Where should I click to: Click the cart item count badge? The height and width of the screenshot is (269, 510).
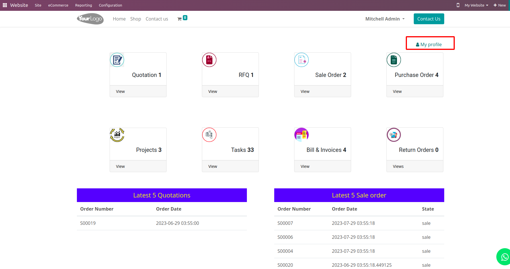point(185,18)
